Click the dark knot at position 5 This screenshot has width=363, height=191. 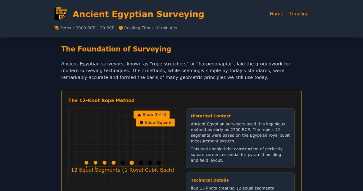pos(123,163)
